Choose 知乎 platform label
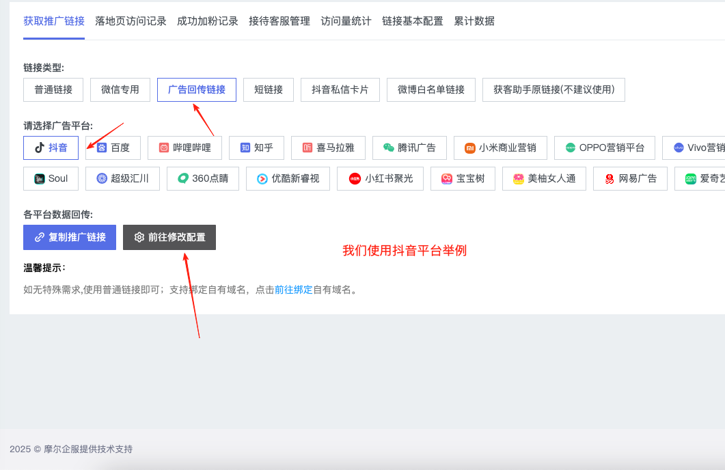Image resolution: width=725 pixels, height=470 pixels. pyautogui.click(x=264, y=148)
